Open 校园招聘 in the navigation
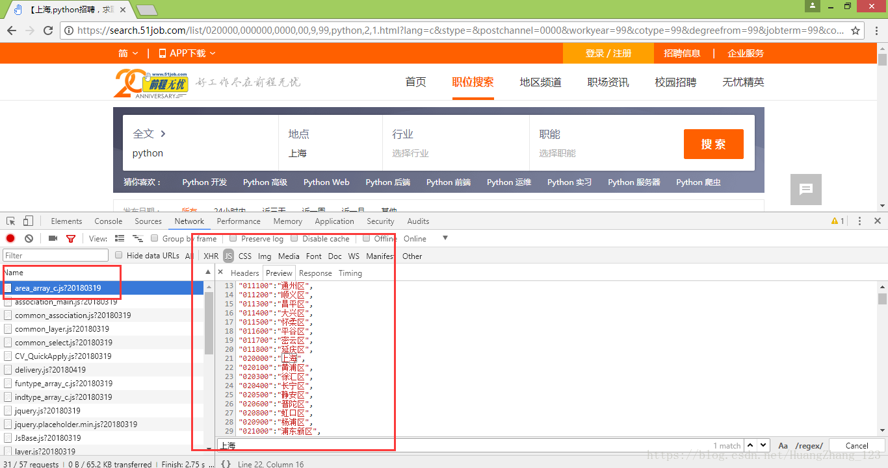The image size is (888, 468). [x=675, y=82]
